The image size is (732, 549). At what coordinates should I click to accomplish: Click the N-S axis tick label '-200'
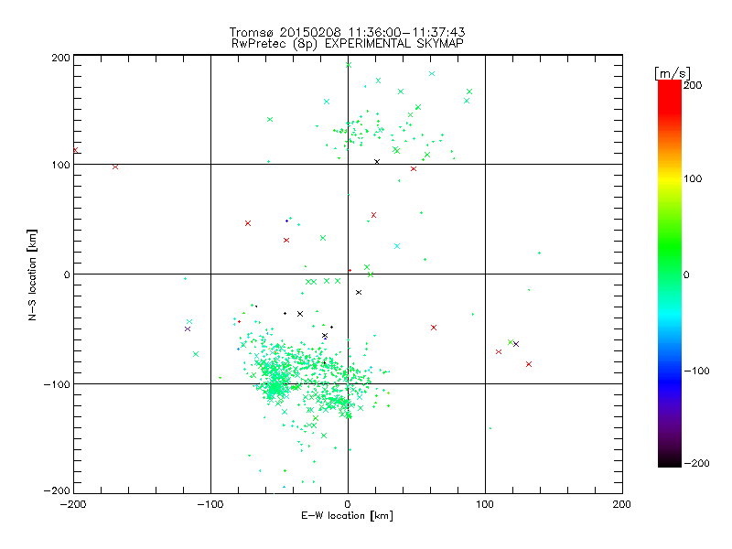[x=57, y=490]
